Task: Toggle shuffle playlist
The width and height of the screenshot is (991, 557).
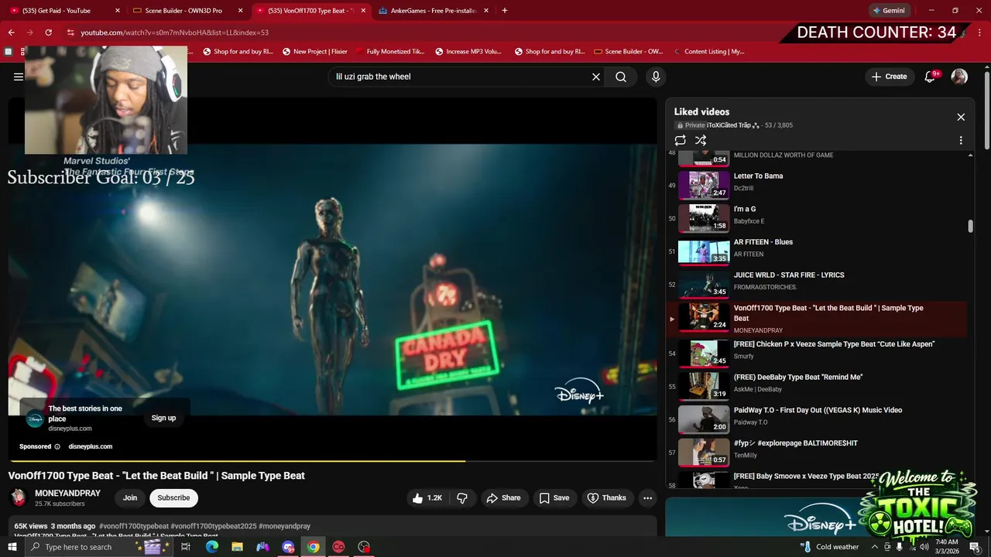Action: pos(701,140)
